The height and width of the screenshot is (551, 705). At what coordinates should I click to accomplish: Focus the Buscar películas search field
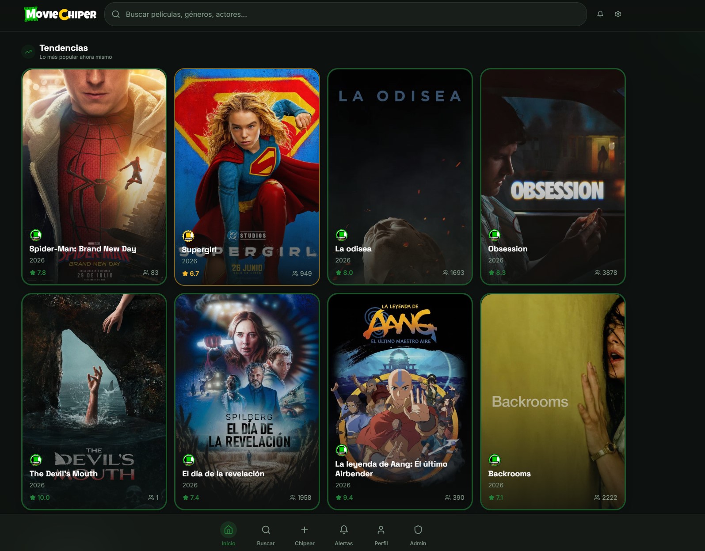pos(345,14)
